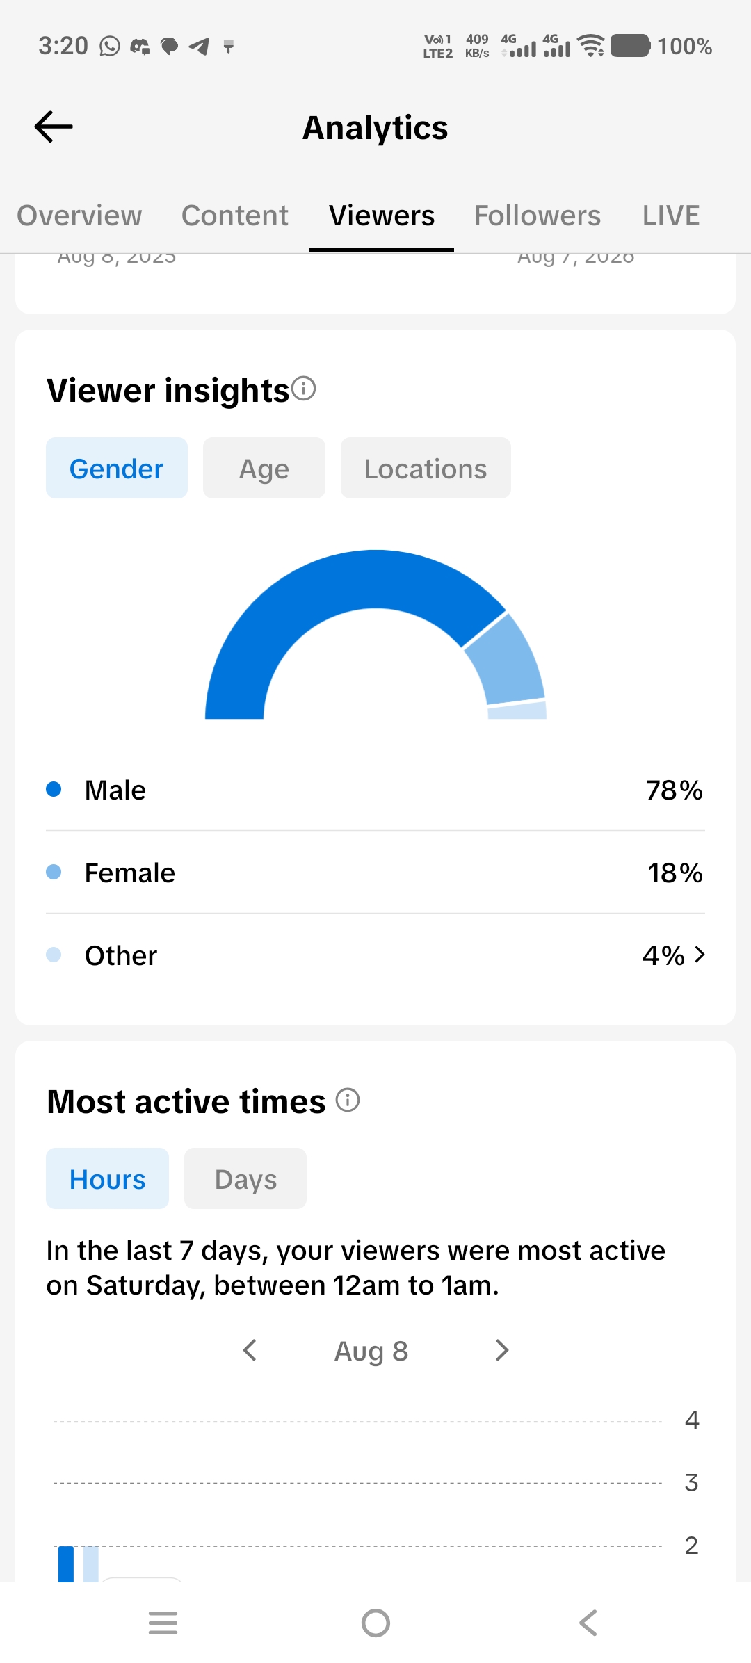Tap the Android home circle icon
Image resolution: width=751 pixels, height=1663 pixels.
375,1623
